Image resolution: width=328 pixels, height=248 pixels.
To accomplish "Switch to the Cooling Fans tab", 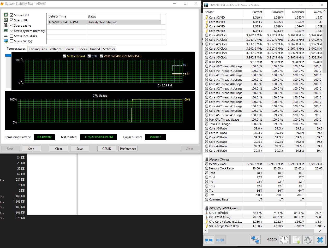I will coord(38,49).
